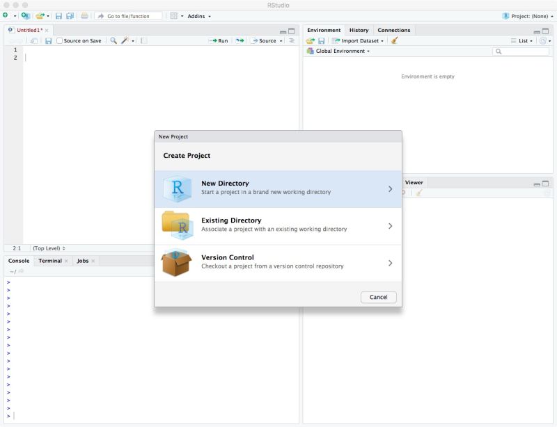
Task: Click the chevron on the New Directory row
Action: point(390,189)
